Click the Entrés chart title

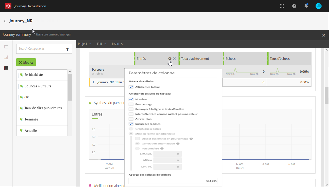pyautogui.click(x=97, y=114)
